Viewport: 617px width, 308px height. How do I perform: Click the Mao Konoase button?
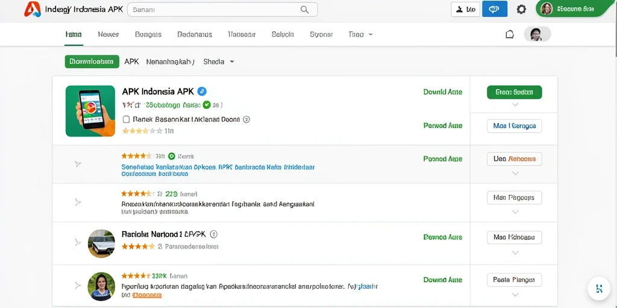click(x=515, y=237)
